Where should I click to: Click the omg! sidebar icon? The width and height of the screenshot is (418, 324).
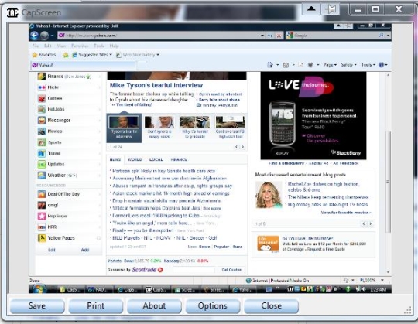(42, 205)
